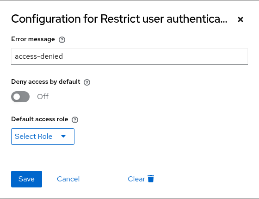Image resolution: width=259 pixels, height=199 pixels.
Task: Click the Off label next to toggle
Action: click(43, 97)
